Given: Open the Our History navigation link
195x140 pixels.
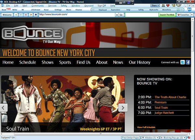Looking at the screenshot, I should pos(139,62).
